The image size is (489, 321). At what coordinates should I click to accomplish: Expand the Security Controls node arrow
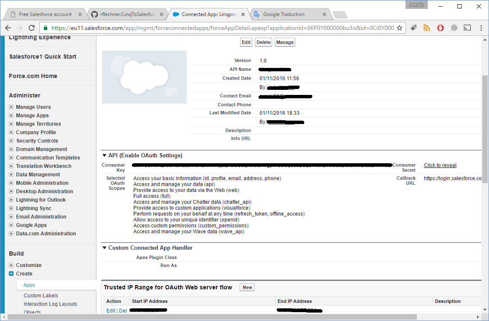point(11,140)
